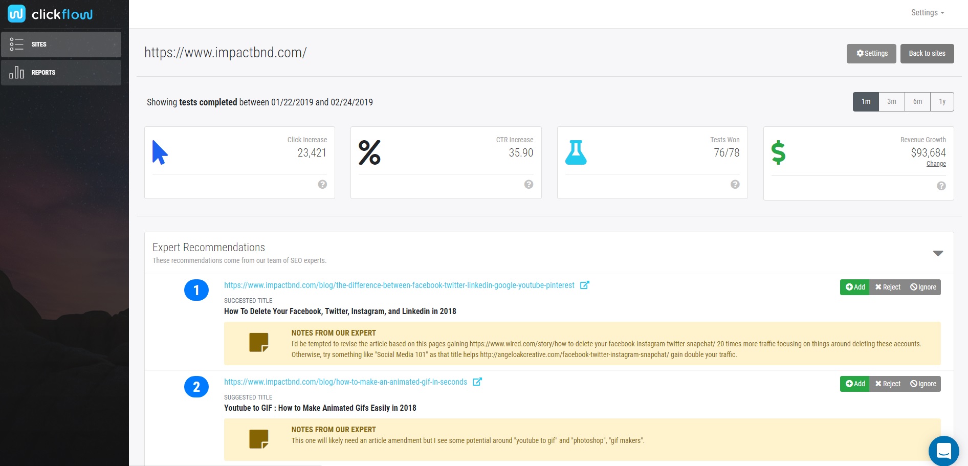Screen dimensions: 968x466
Task: Click the Sites list icon in sidebar
Action: coord(16,44)
